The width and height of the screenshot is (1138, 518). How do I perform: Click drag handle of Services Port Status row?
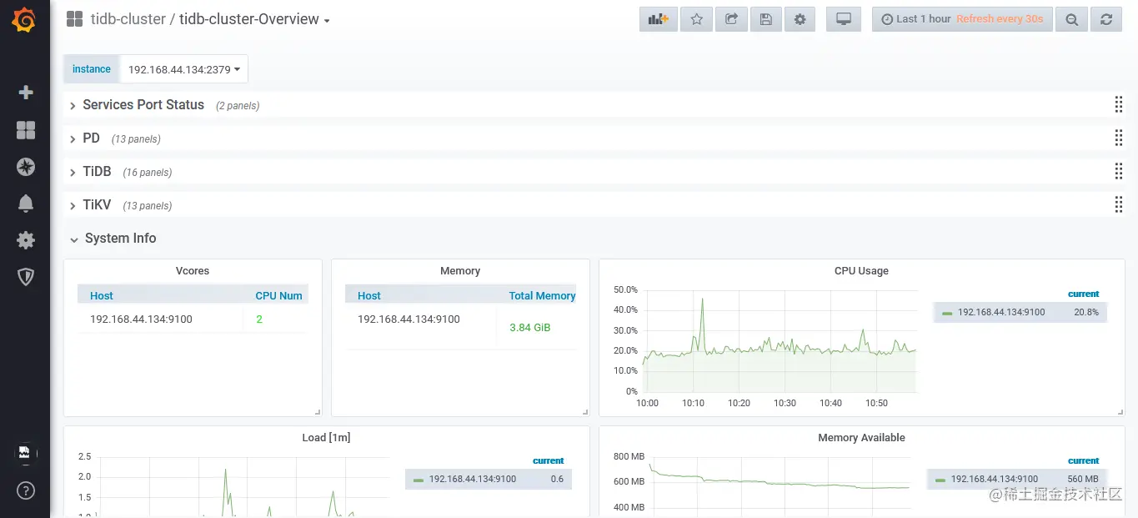pos(1118,104)
